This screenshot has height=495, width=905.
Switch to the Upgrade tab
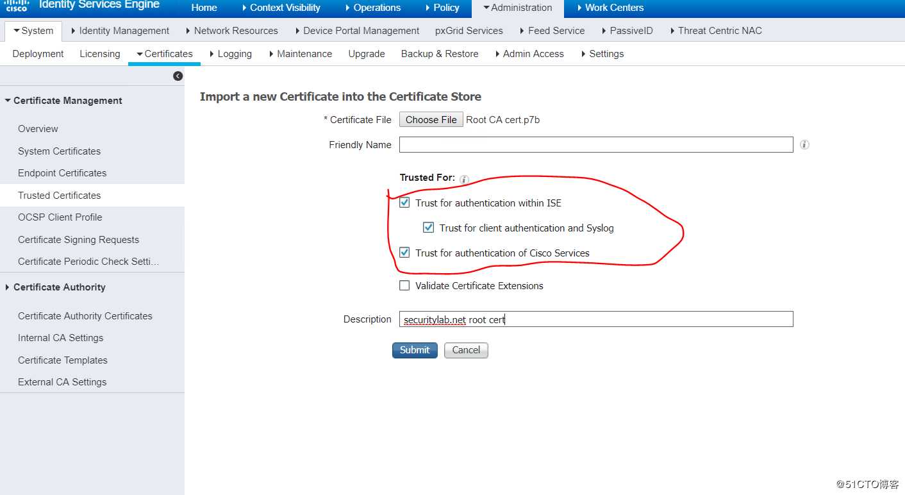[367, 54]
